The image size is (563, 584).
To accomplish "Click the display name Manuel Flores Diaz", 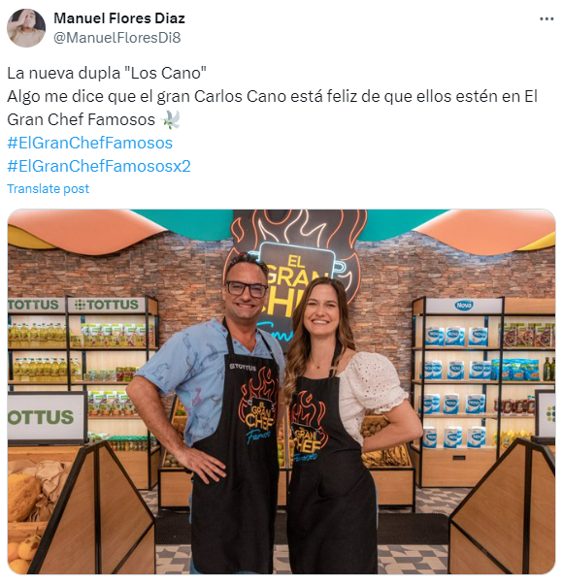I will pos(119,18).
